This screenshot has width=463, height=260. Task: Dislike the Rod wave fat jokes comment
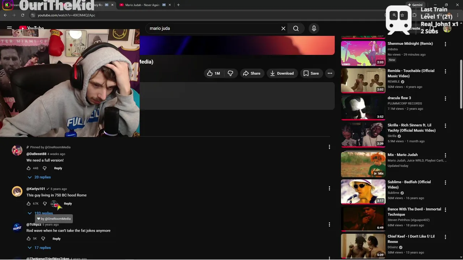point(43,239)
